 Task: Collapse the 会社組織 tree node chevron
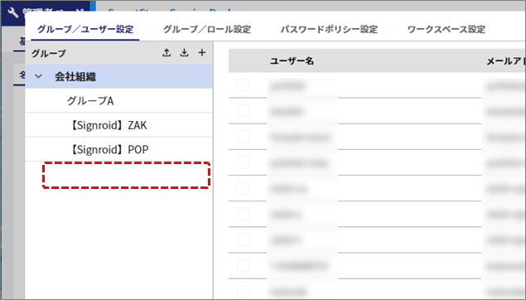point(39,76)
